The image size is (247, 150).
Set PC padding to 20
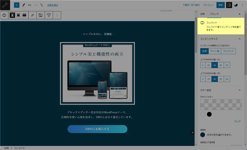click(208, 65)
